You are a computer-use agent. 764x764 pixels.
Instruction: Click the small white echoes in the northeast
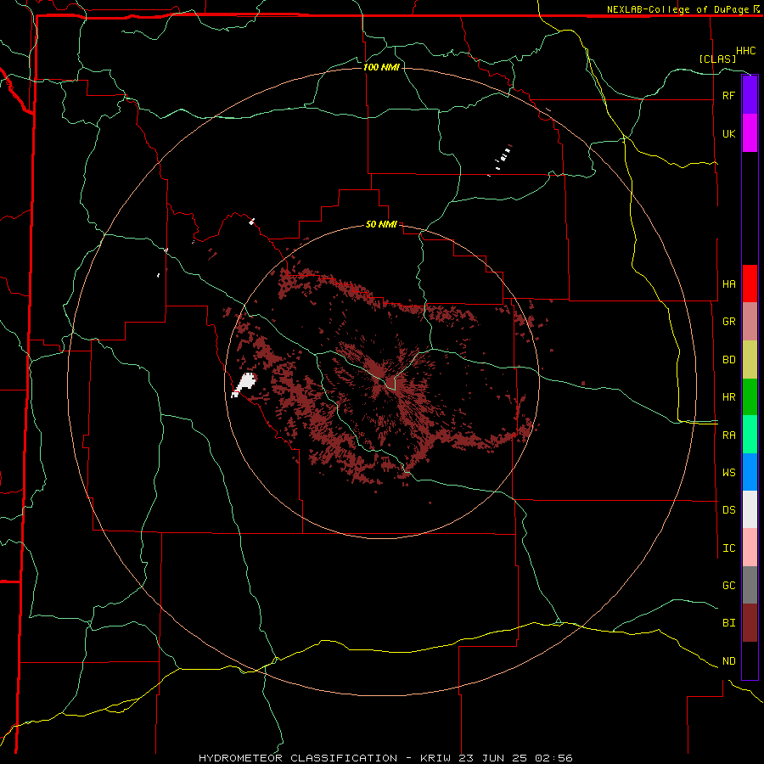click(x=501, y=159)
